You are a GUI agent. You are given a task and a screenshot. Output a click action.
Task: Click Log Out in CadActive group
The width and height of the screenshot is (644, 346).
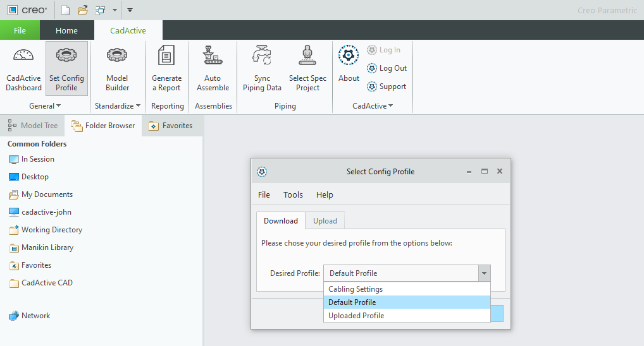click(x=387, y=68)
